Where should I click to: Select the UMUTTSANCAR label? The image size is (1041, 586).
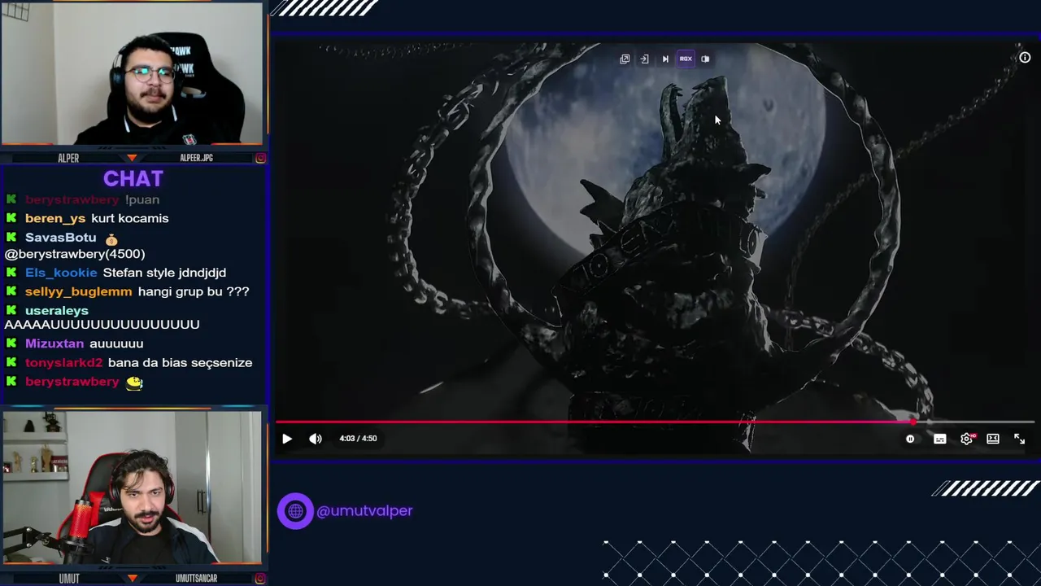tap(196, 579)
